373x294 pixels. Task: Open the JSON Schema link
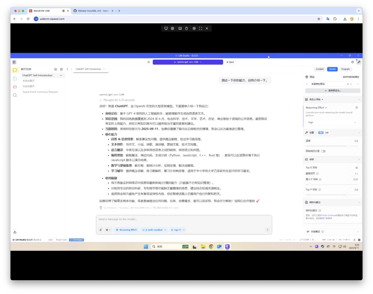328,216
